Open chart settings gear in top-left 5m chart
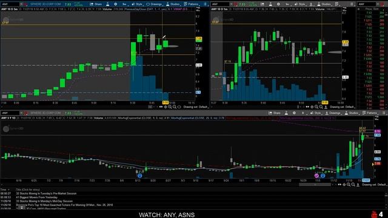The width and height of the screenshot is (388, 218). (x=116, y=4)
